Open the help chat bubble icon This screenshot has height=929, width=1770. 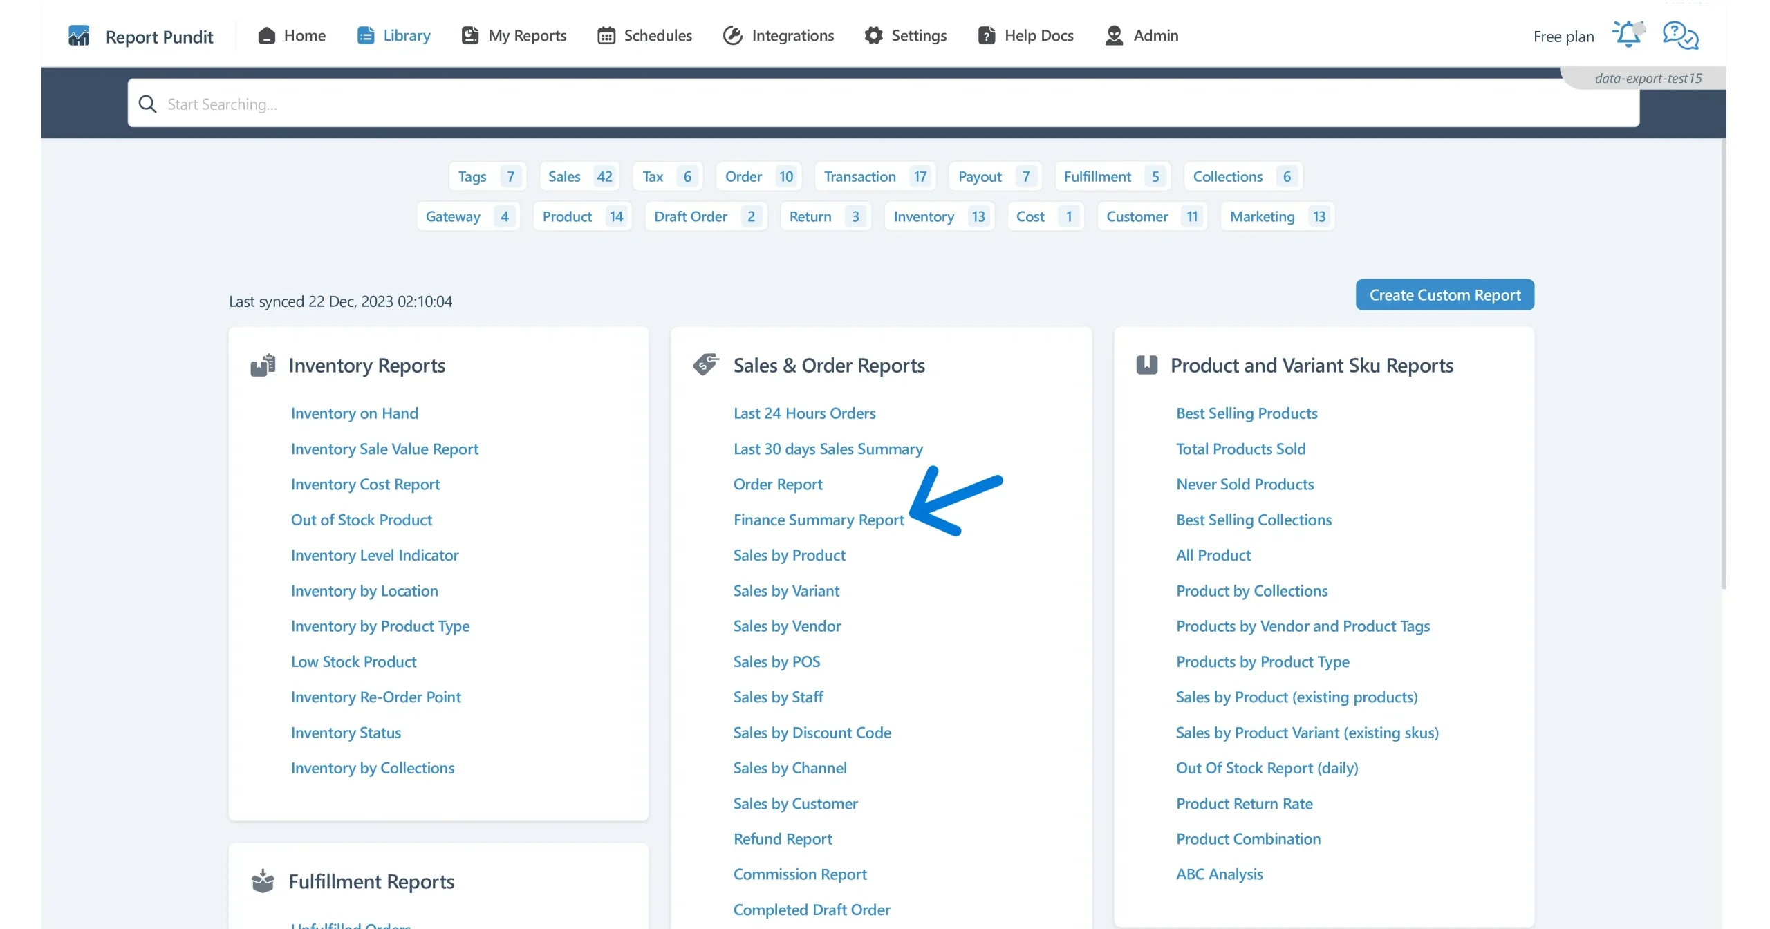[x=1680, y=35]
